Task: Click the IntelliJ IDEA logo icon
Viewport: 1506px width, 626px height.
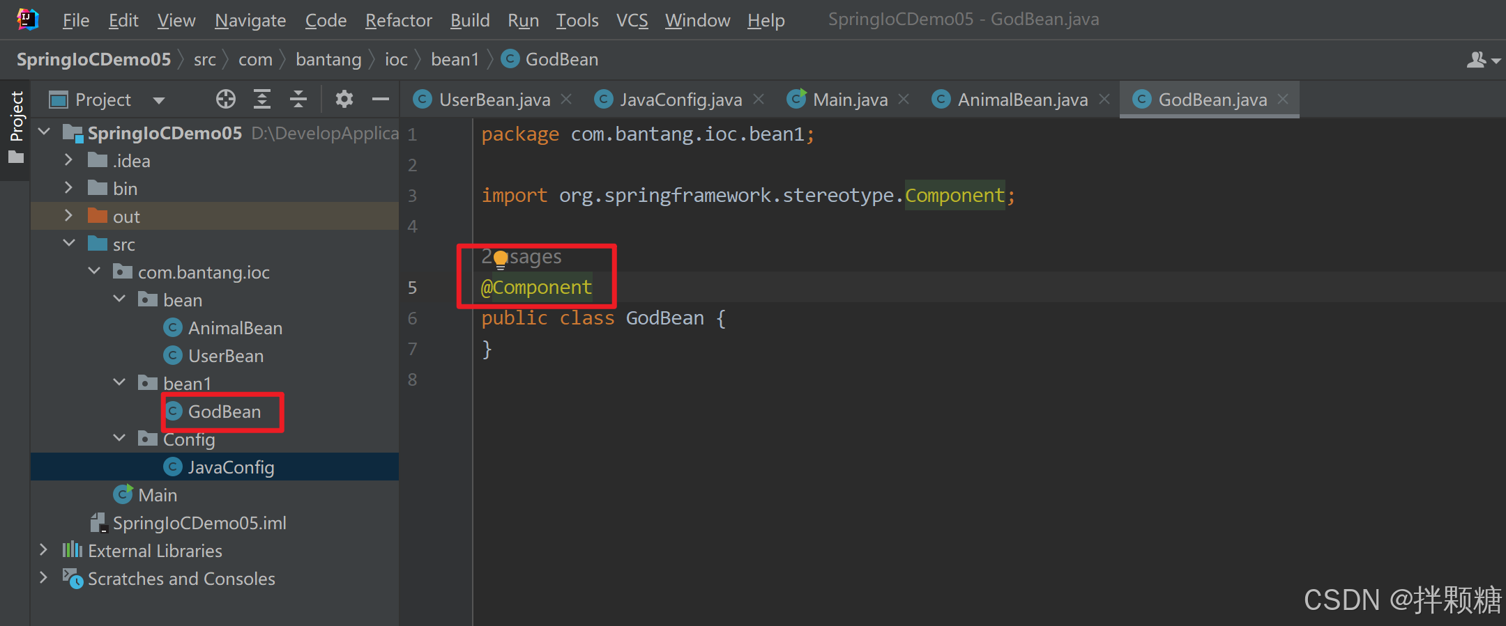Action: click(27, 19)
